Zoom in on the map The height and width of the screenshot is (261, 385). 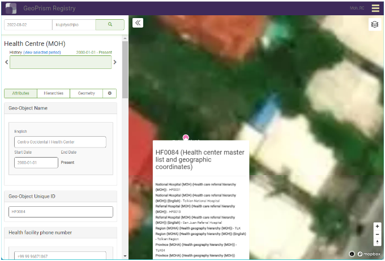pos(377,226)
